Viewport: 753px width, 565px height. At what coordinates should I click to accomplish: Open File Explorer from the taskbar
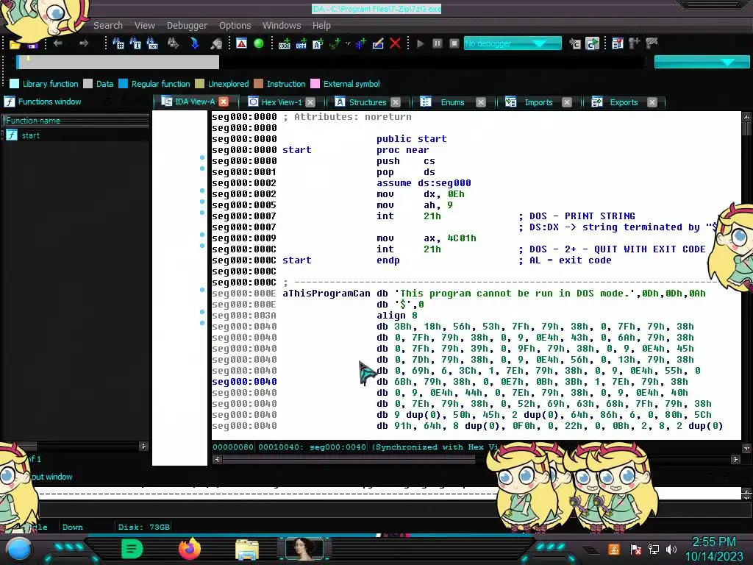247,550
